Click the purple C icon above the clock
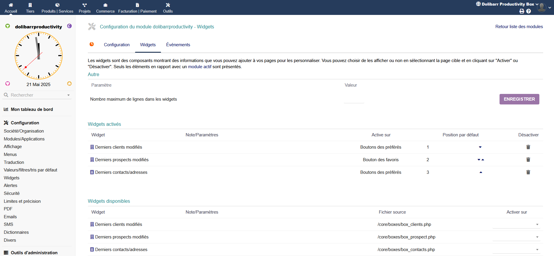The height and width of the screenshot is (256, 554). 69,26
